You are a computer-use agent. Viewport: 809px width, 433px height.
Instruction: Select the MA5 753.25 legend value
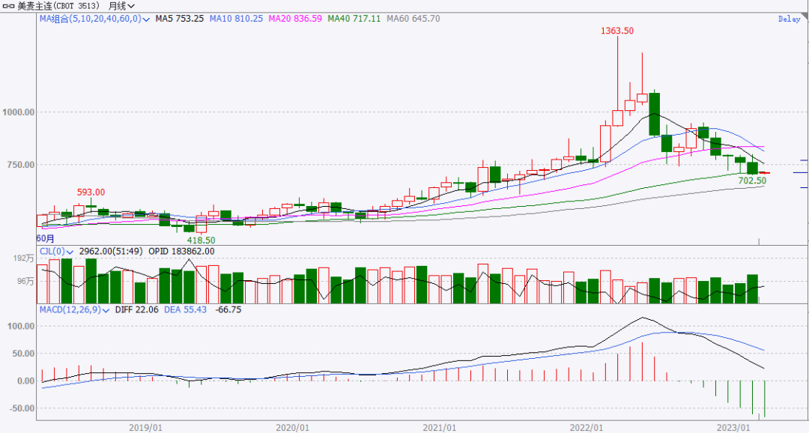pos(180,19)
